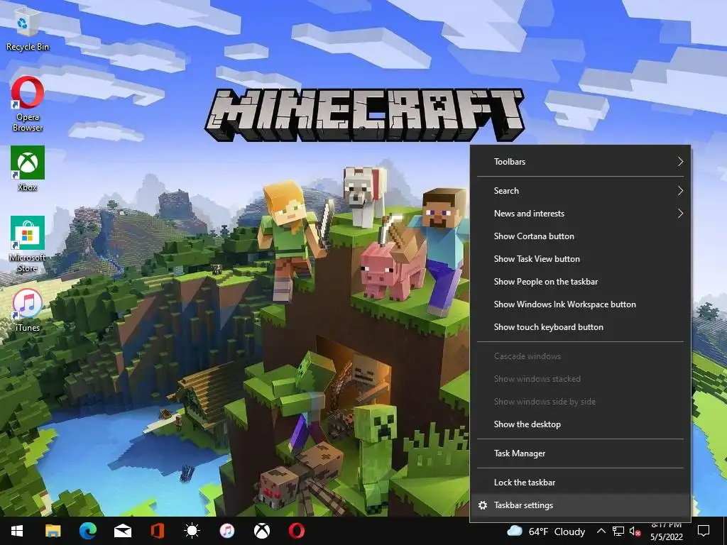Expand the News and interests submenu arrow
The image size is (727, 545).
point(680,213)
